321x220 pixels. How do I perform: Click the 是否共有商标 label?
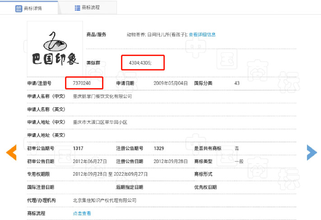point(208,148)
